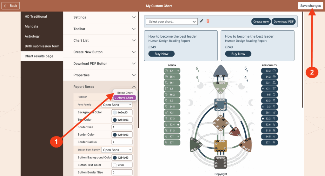Click the Sun symbol in Personality 63.2
Image resolution: width=325 pixels, height=176 pixels.
pos(275,71)
